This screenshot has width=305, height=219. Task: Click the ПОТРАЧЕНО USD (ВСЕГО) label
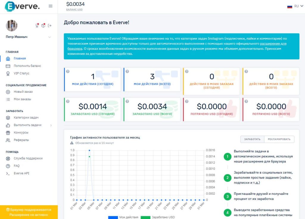point(271,114)
